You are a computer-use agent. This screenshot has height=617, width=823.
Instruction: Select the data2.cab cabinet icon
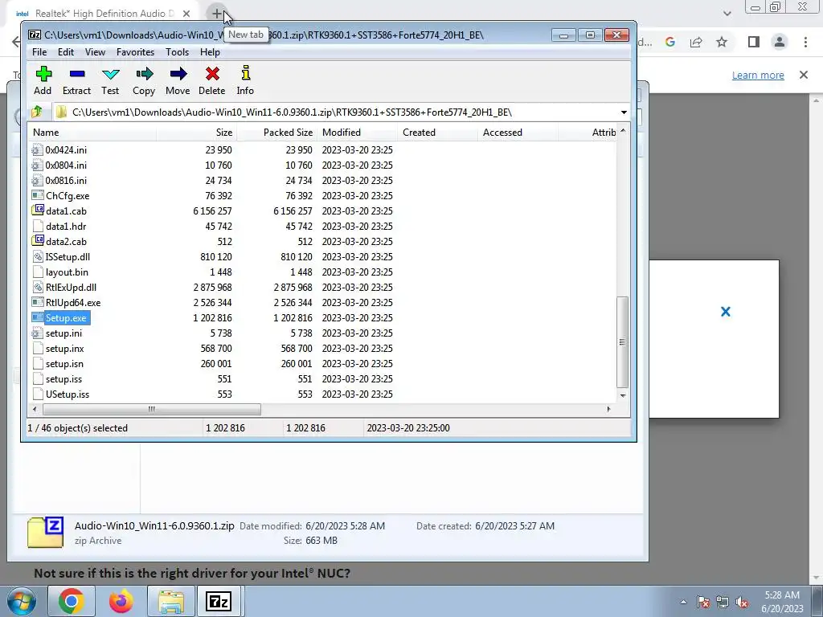click(37, 241)
